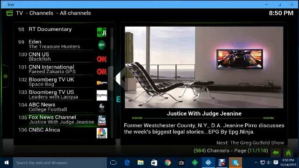The image size is (299, 168).
Task: Select channel 101 CNN International
Action: tap(62, 70)
